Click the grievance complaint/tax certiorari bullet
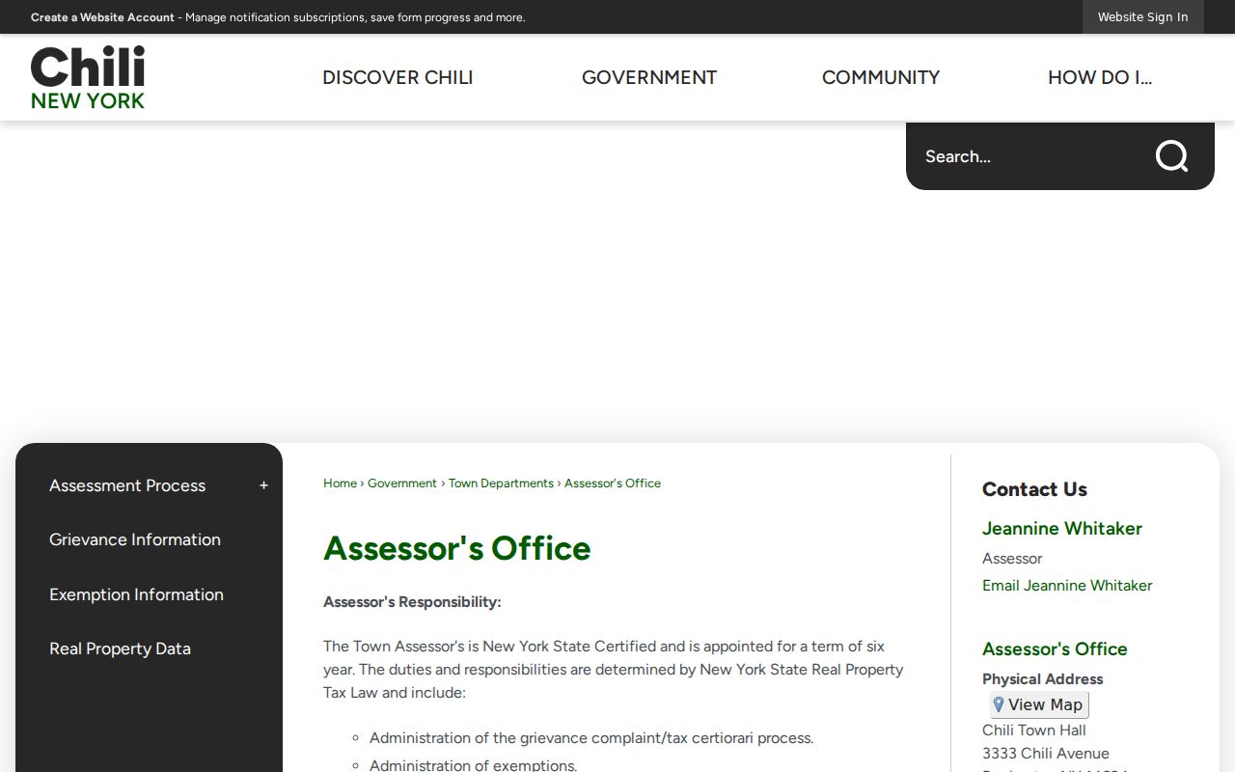Viewport: 1235px width, 772px height. pyautogui.click(x=591, y=738)
